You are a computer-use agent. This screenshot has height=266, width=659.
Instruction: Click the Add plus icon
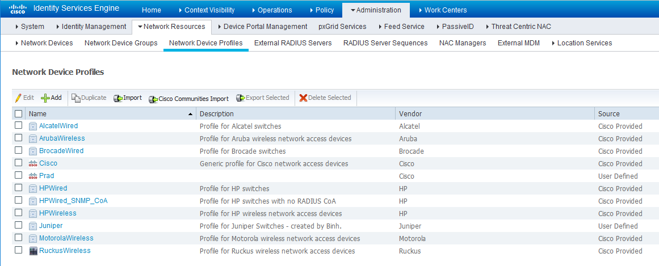(x=45, y=98)
